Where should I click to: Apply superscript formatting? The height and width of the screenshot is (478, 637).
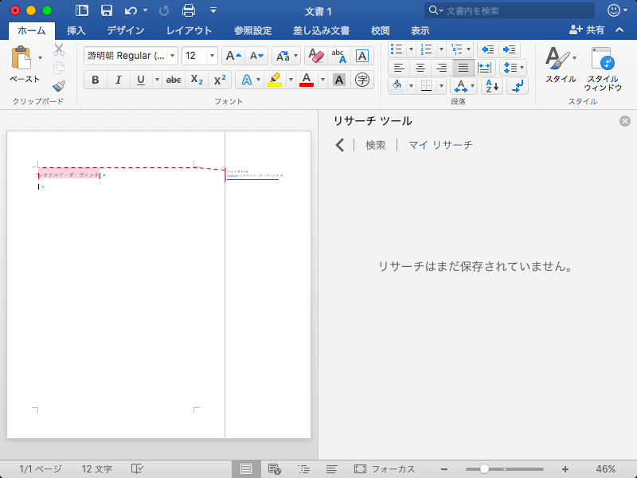[220, 80]
